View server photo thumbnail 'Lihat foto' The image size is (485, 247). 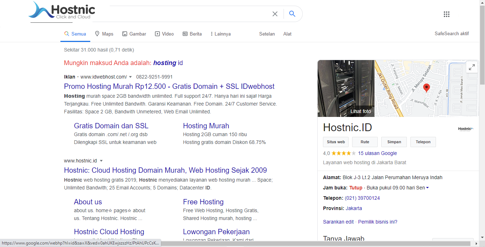point(346,88)
